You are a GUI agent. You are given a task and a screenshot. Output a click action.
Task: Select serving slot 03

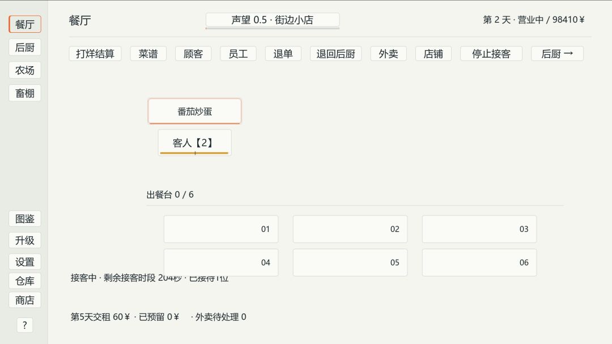point(479,229)
